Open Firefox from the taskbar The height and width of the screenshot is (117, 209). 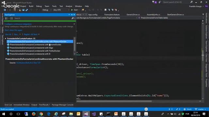click(33, 114)
